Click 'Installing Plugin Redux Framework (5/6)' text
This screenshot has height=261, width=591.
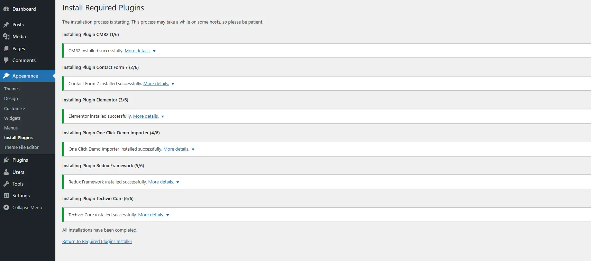(103, 165)
